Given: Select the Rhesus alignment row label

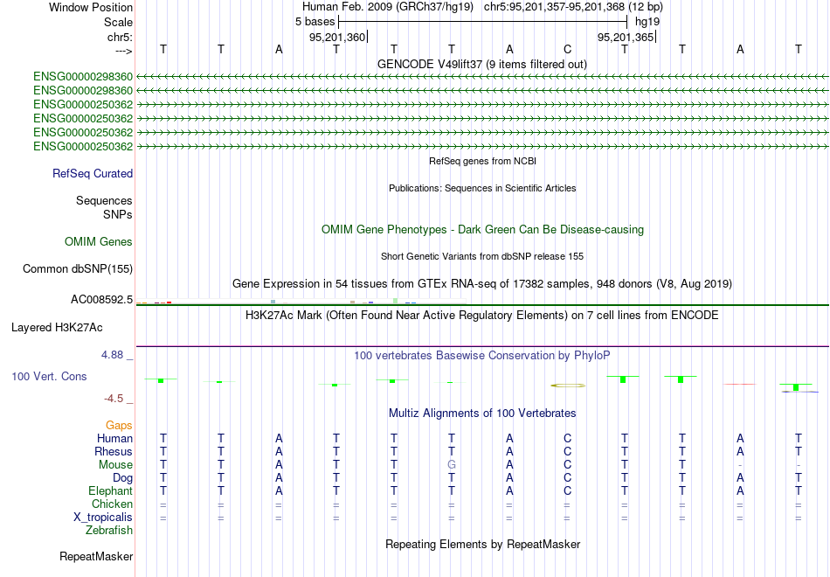Looking at the screenshot, I should pos(114,452).
